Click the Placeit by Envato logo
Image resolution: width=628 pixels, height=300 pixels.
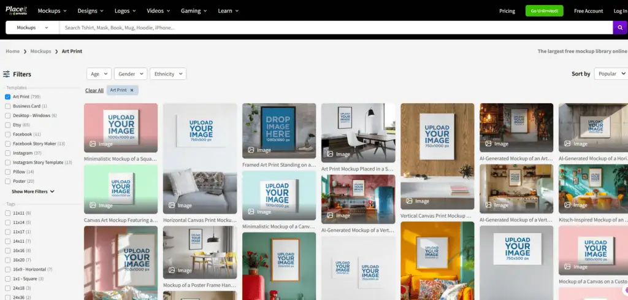pos(18,10)
